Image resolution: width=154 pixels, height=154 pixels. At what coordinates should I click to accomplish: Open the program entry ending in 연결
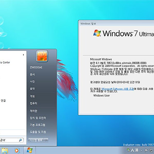tap(3, 100)
